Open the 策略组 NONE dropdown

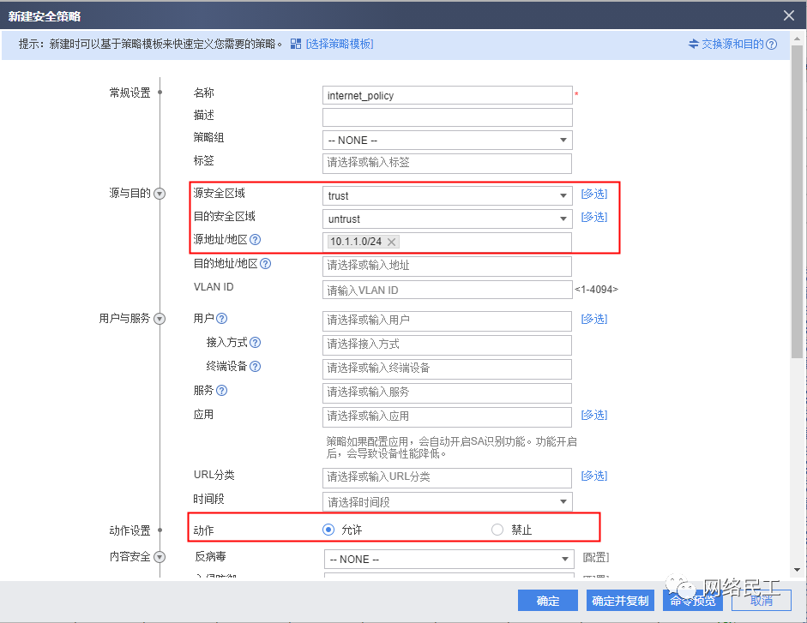[x=448, y=140]
